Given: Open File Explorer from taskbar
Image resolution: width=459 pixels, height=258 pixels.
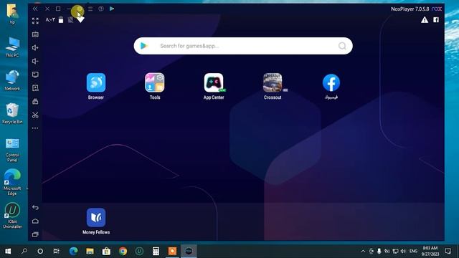Looking at the screenshot, I should (90, 251).
